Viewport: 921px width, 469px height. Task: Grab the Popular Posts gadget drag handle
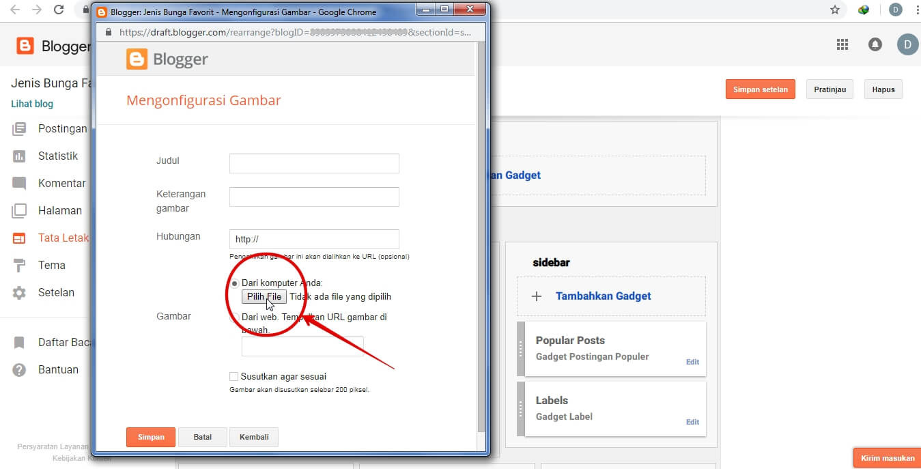(x=521, y=349)
